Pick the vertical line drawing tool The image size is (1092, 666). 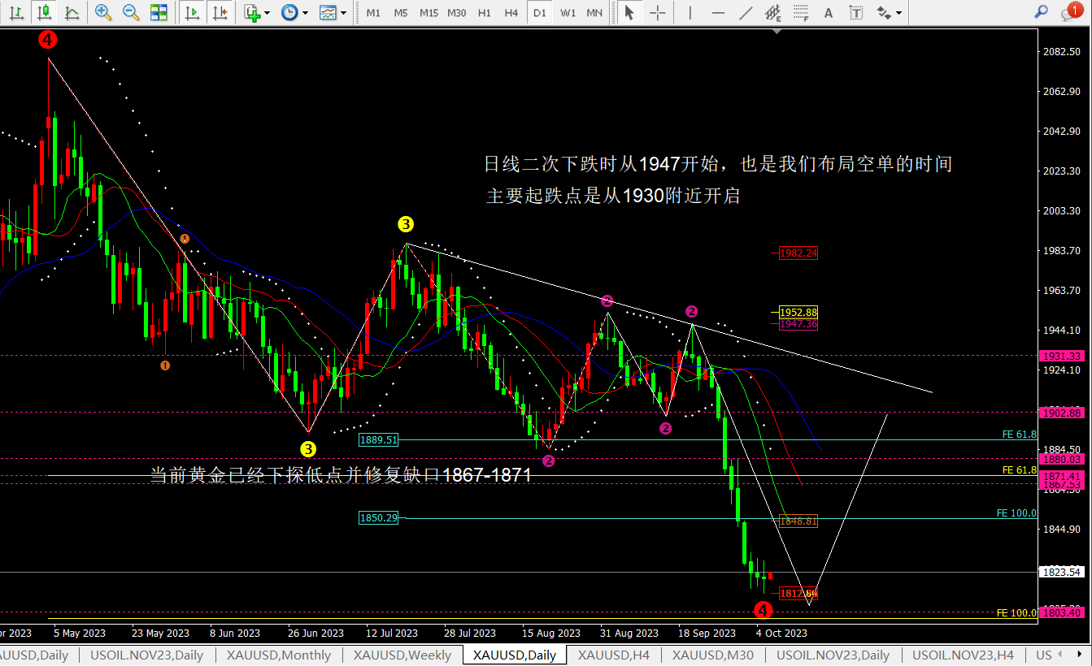pyautogui.click(x=690, y=12)
